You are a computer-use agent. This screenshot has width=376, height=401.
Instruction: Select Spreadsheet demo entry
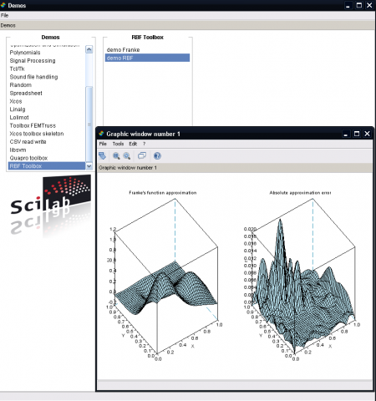(47, 93)
